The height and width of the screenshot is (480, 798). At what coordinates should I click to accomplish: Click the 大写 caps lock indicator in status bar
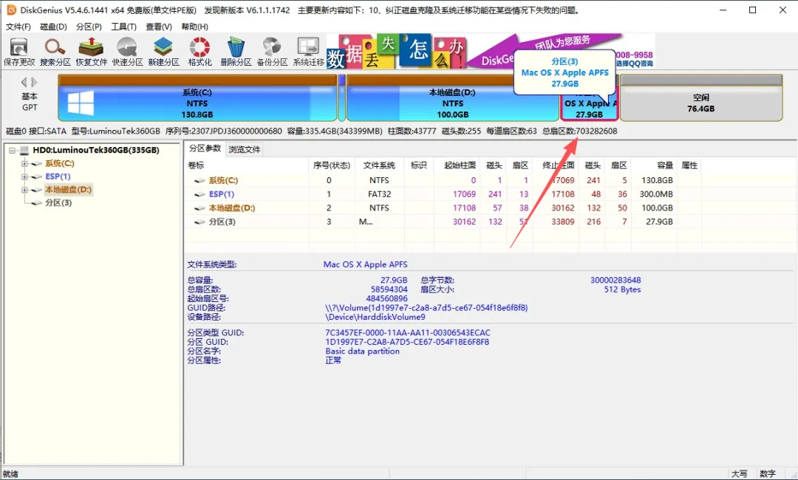click(739, 474)
